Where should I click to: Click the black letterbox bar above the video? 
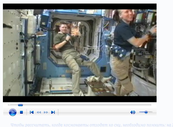tap(80, 6)
